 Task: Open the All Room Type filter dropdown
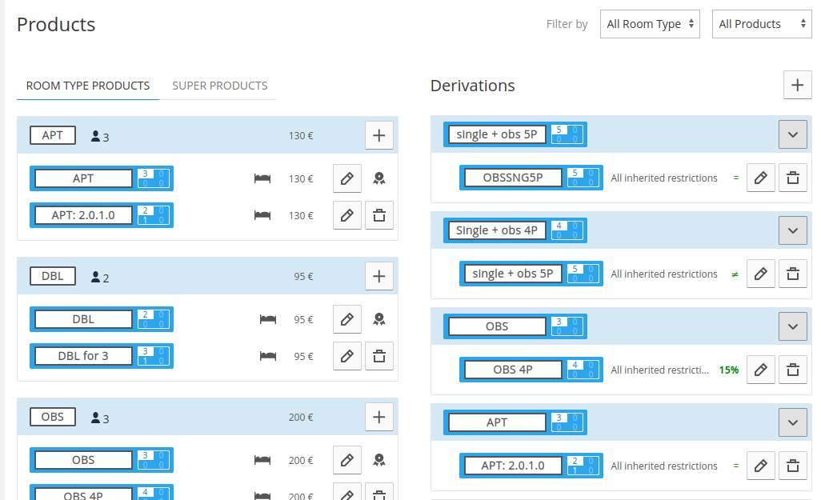pos(651,24)
